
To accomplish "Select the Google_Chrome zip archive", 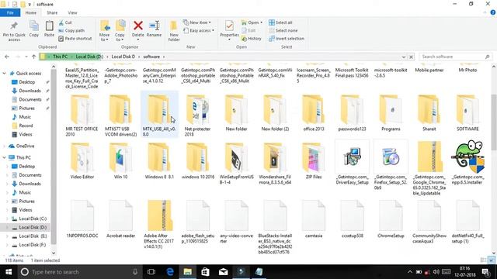I will point(429,169).
